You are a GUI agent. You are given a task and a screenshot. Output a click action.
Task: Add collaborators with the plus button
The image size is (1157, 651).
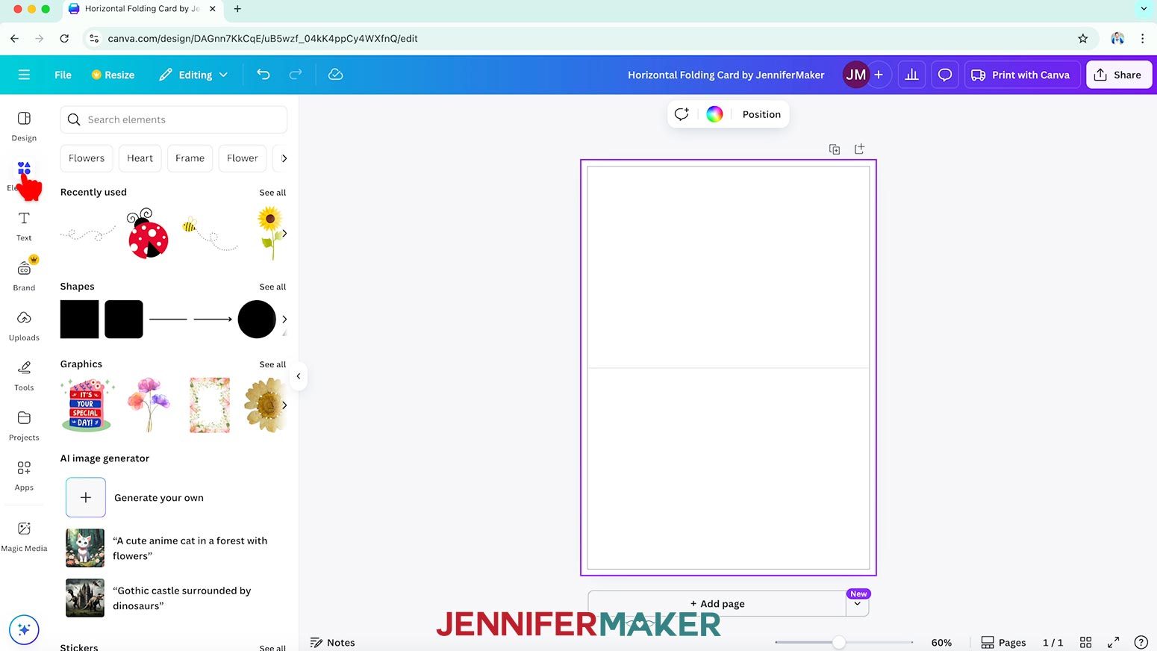[x=879, y=75]
